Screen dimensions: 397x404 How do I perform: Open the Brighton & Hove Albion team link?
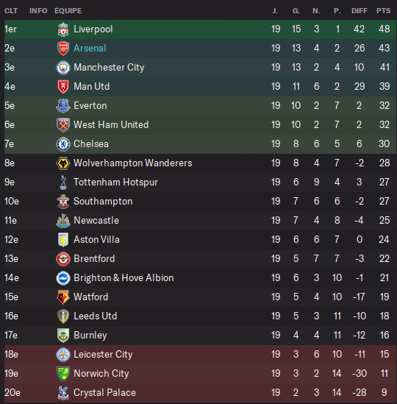click(124, 277)
